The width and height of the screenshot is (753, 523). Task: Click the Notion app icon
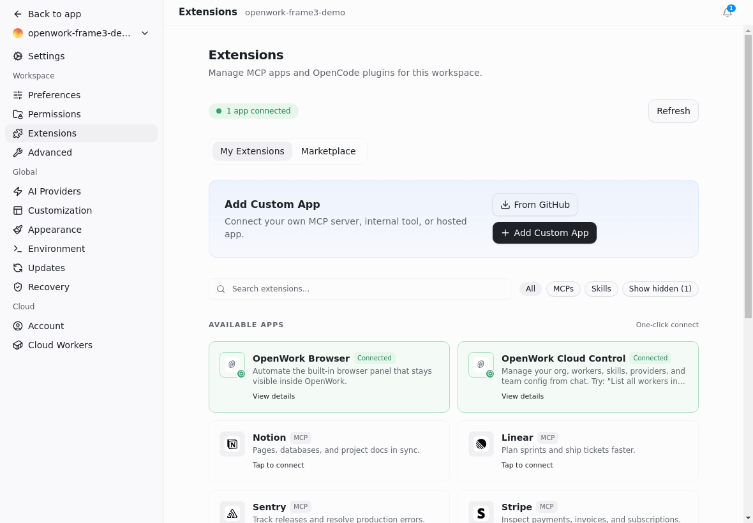(232, 444)
